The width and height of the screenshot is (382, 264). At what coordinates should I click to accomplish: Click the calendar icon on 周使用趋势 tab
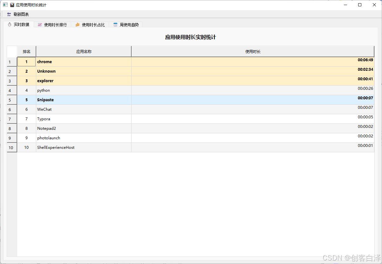tap(115, 25)
